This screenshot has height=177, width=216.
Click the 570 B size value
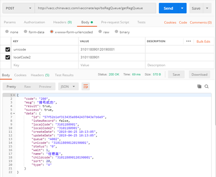(x=157, y=74)
